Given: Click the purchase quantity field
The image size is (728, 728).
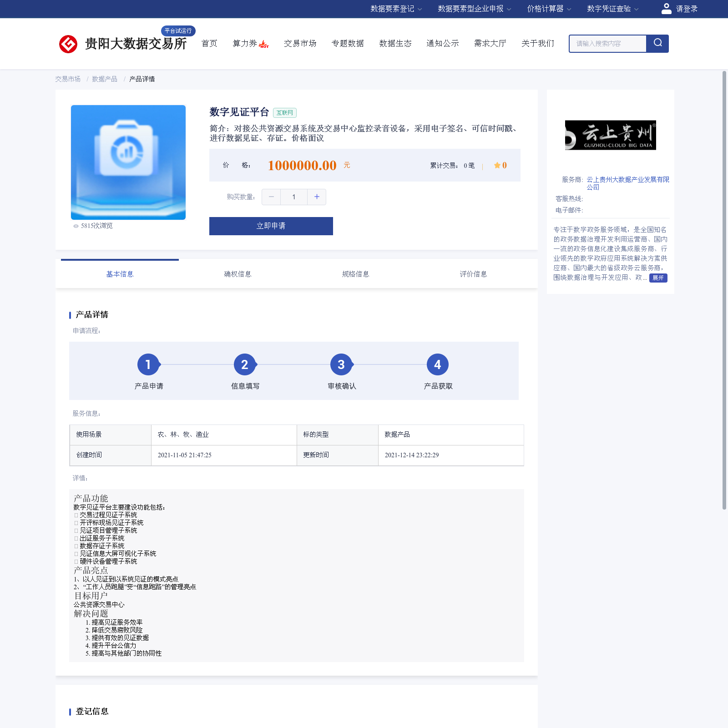Looking at the screenshot, I should tap(294, 197).
